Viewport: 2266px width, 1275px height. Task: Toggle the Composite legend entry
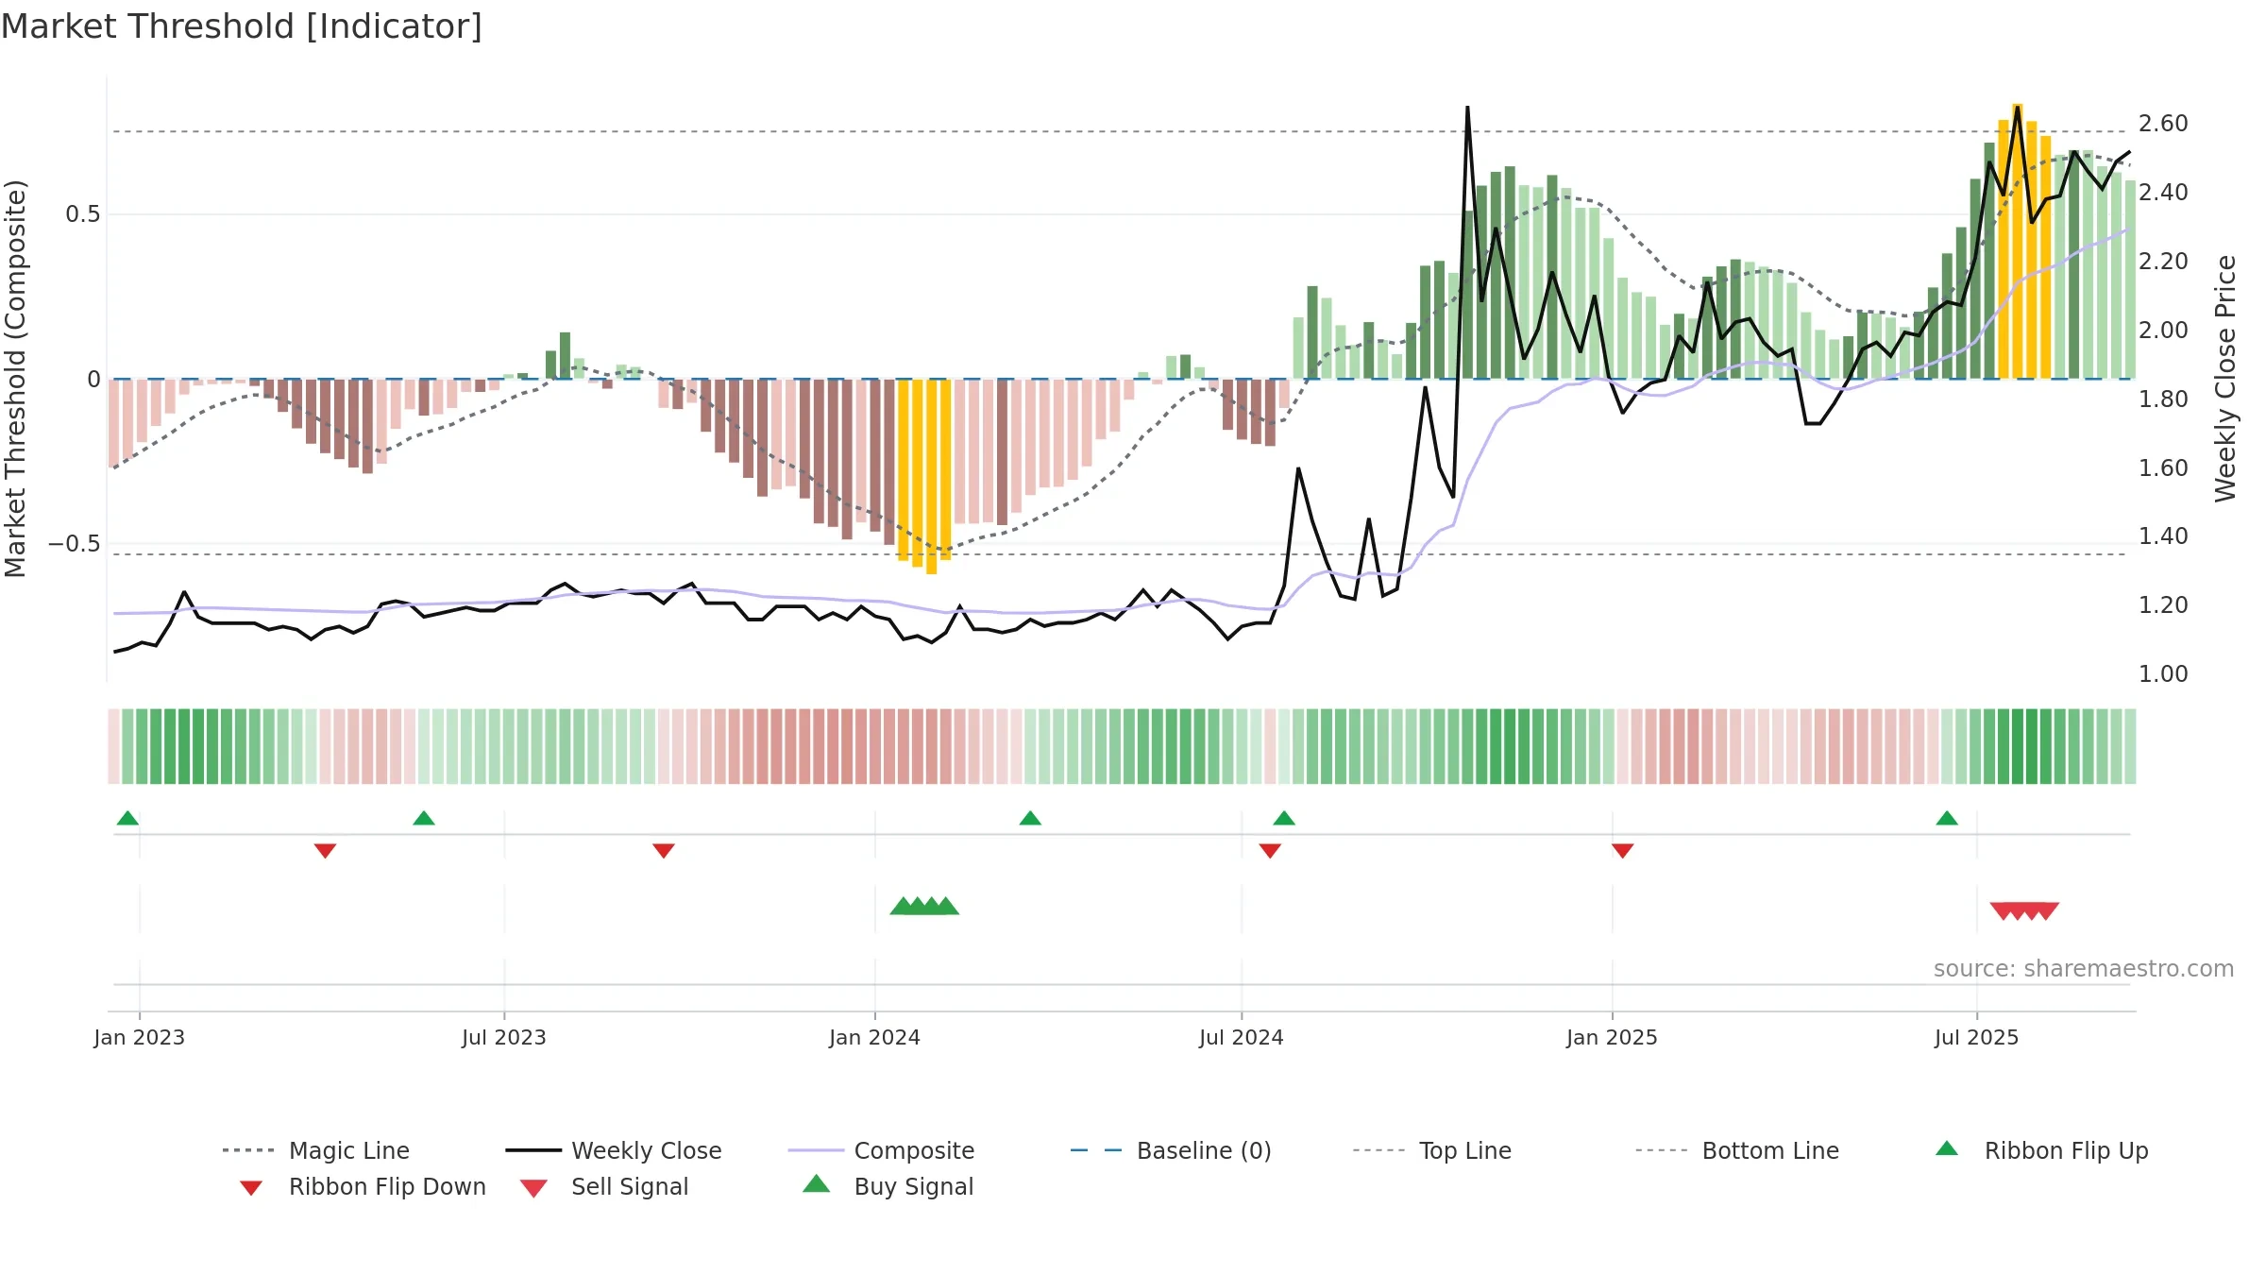(x=882, y=1150)
